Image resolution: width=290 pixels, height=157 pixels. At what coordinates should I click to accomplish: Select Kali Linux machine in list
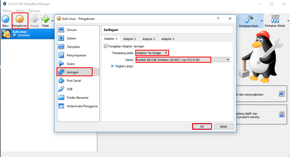(x=28, y=34)
